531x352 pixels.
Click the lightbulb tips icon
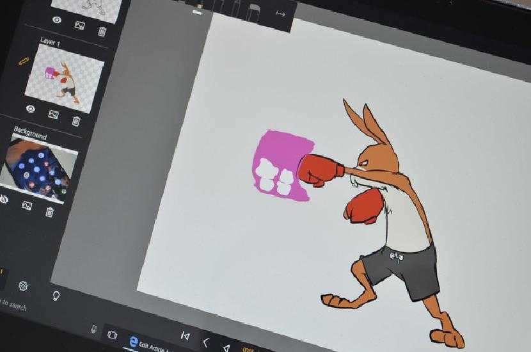click(56, 296)
